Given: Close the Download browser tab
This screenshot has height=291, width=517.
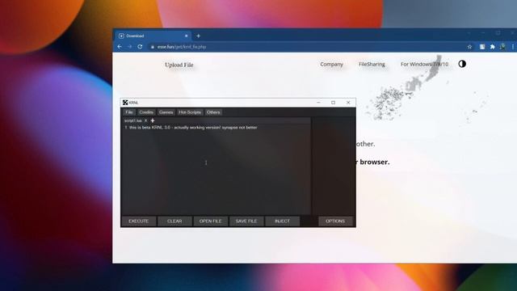Looking at the screenshot, I should [x=187, y=36].
